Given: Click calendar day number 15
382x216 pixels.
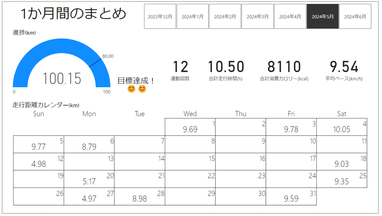Looking at the screenshot, I should 212,158.
